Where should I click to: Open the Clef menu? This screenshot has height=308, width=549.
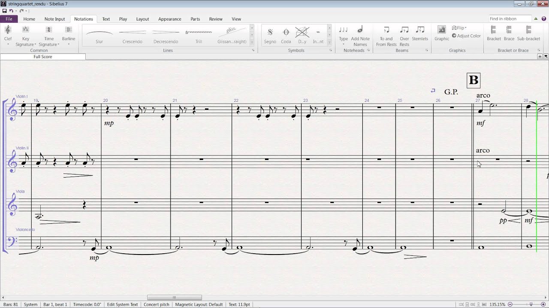point(8,36)
